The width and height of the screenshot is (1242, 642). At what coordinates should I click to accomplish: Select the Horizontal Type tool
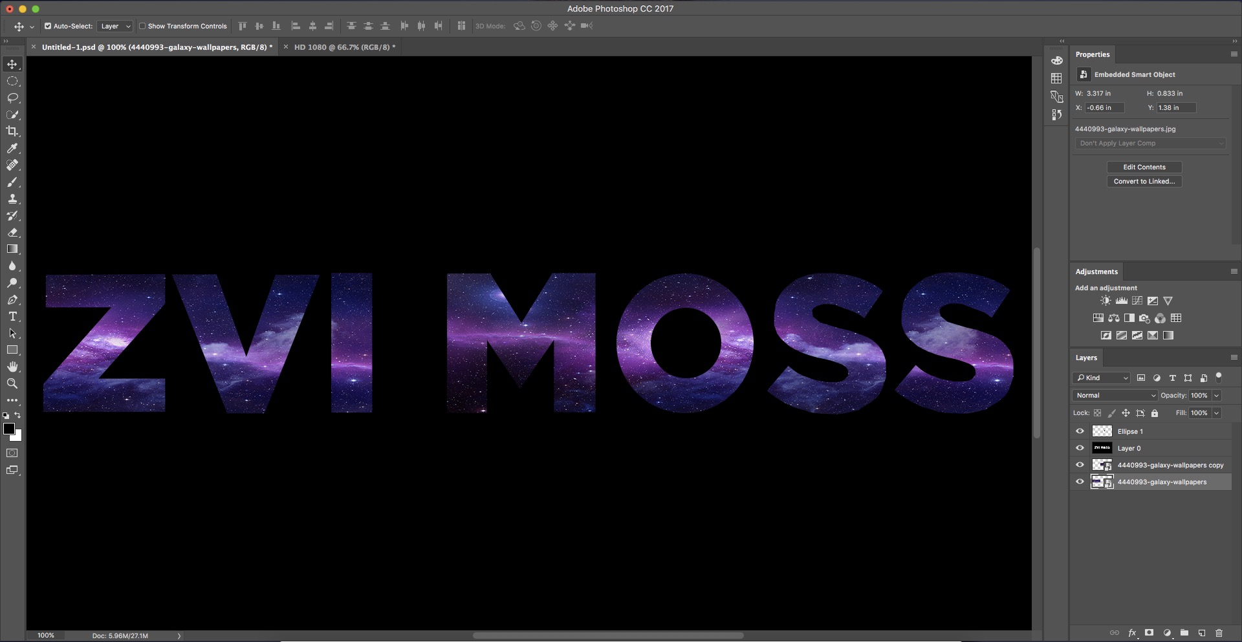pos(12,316)
